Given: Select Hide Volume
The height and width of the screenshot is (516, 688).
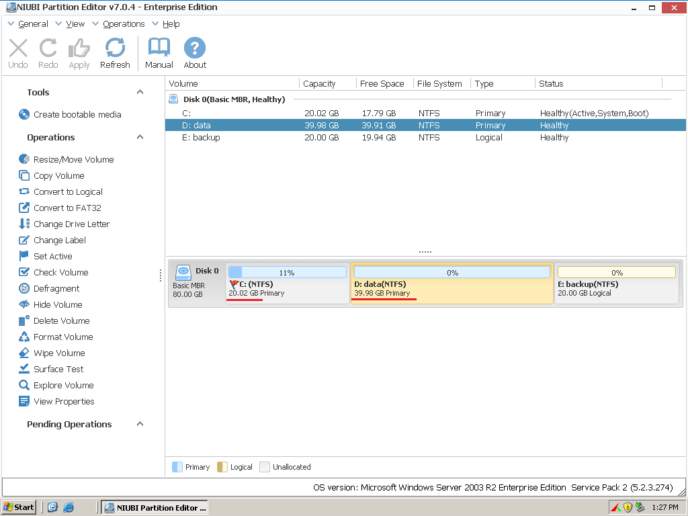Looking at the screenshot, I should (50, 304).
